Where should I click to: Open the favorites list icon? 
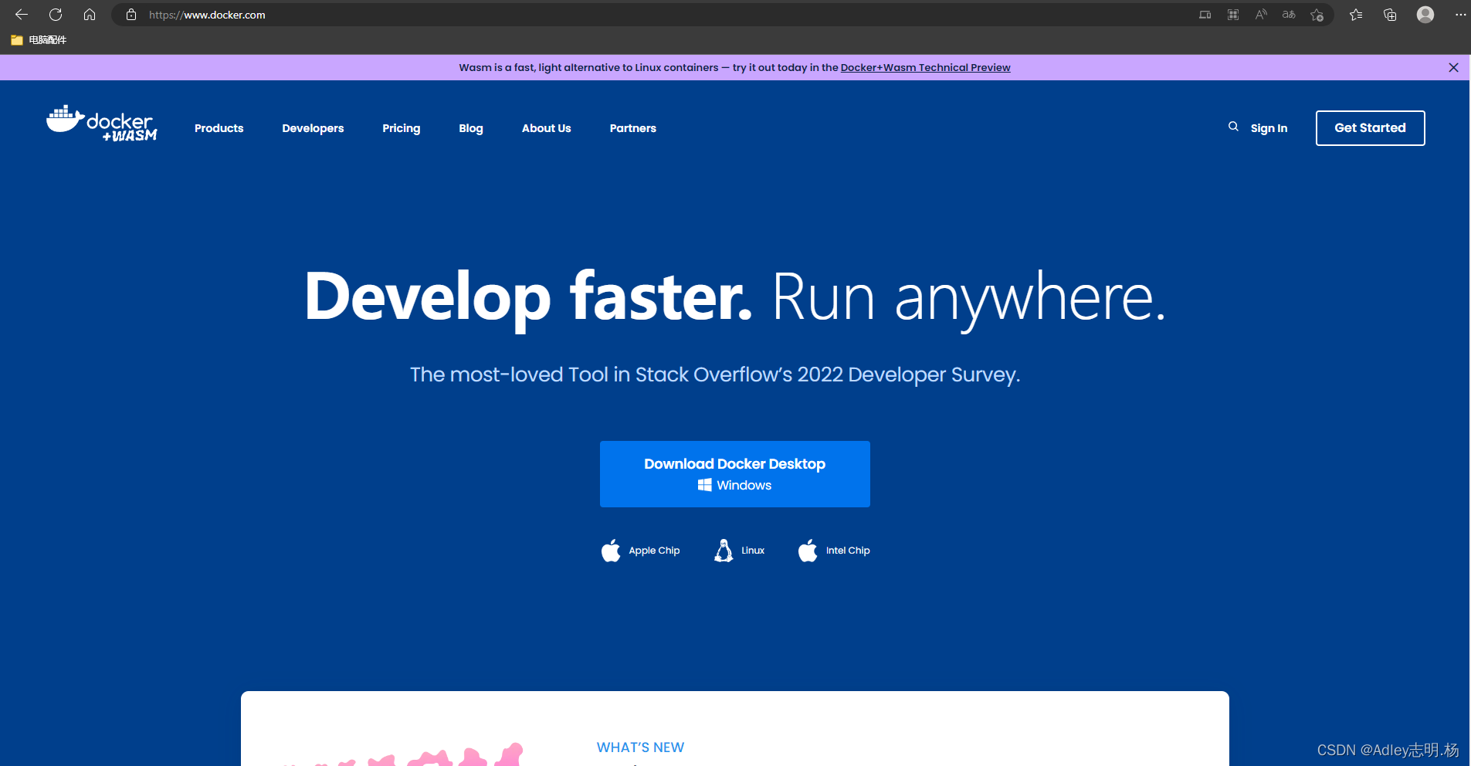coord(1356,15)
